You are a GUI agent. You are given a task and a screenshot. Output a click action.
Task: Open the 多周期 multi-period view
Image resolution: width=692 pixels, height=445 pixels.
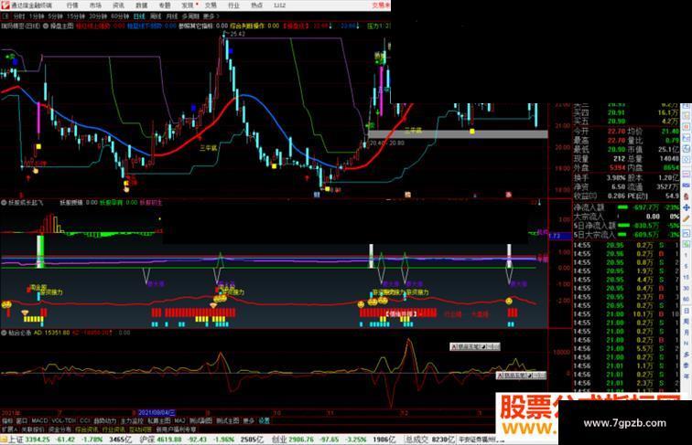click(x=190, y=16)
